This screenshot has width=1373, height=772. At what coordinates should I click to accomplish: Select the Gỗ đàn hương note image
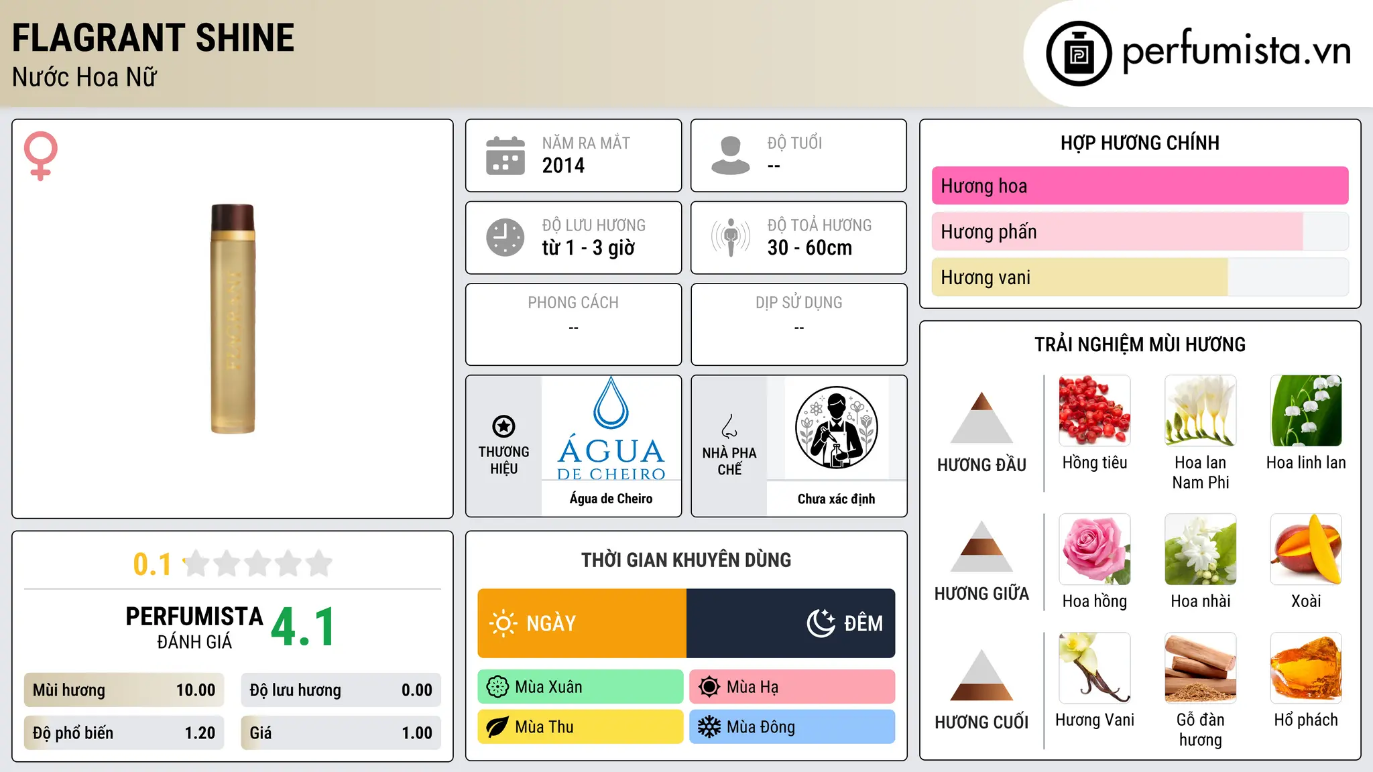click(x=1201, y=668)
